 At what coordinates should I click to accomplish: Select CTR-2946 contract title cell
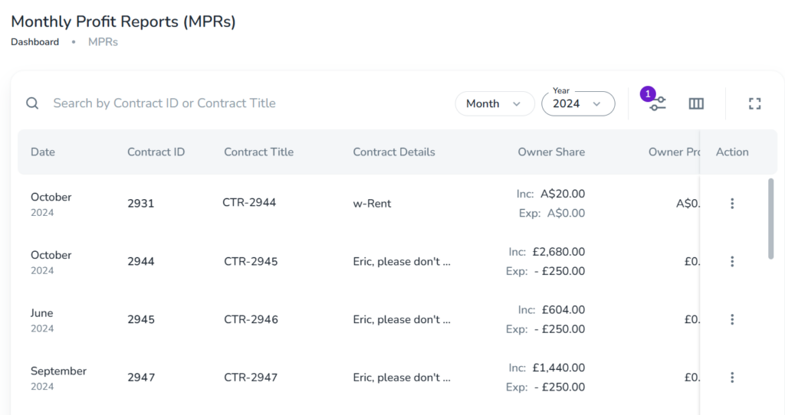[x=250, y=319]
